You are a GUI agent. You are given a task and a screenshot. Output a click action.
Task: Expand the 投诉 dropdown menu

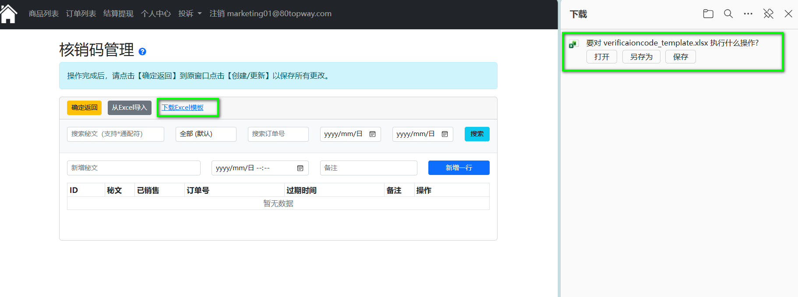tap(190, 14)
